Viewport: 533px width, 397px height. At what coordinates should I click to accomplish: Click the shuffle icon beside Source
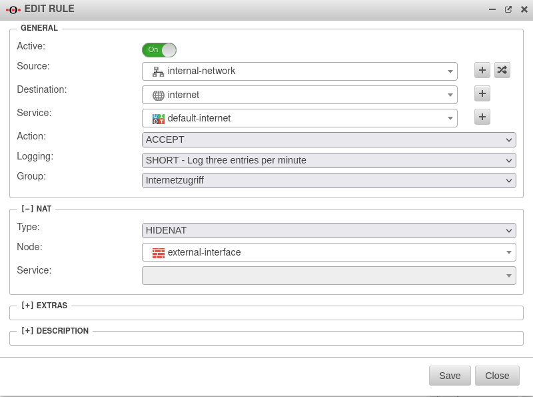[x=502, y=70]
